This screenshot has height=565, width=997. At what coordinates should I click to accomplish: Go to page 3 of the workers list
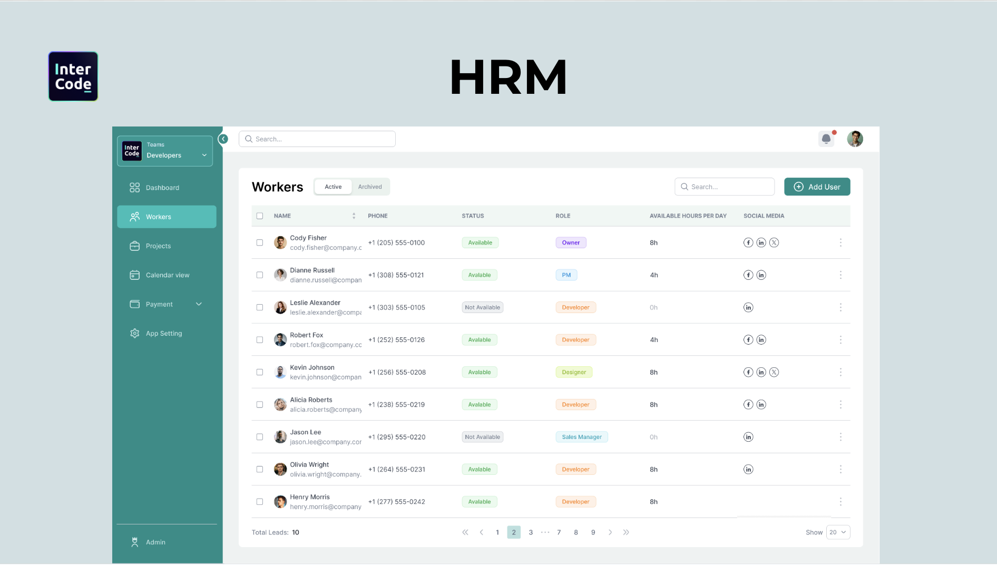coord(531,532)
